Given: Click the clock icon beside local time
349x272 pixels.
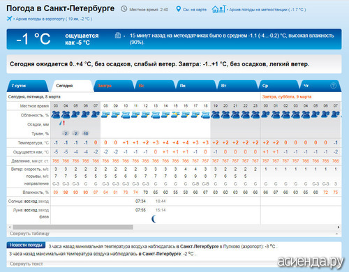Looking at the screenshot, I should (124, 9).
